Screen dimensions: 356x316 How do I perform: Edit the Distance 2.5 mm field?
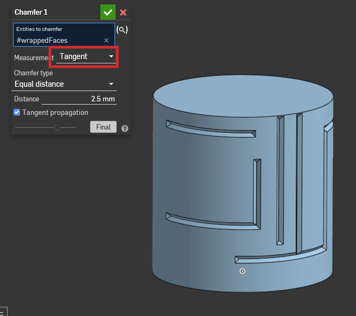[79, 99]
